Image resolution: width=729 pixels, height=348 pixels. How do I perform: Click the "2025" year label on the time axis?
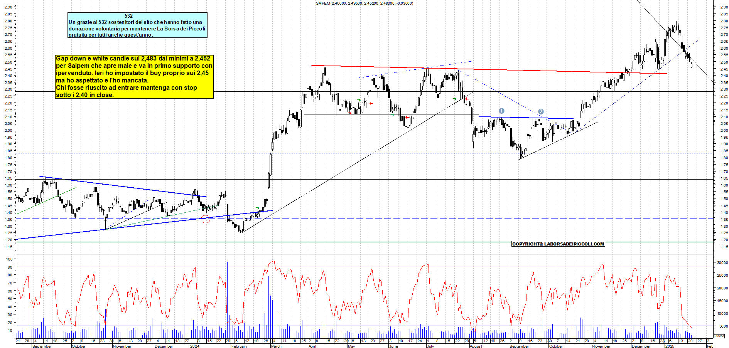click(670, 346)
